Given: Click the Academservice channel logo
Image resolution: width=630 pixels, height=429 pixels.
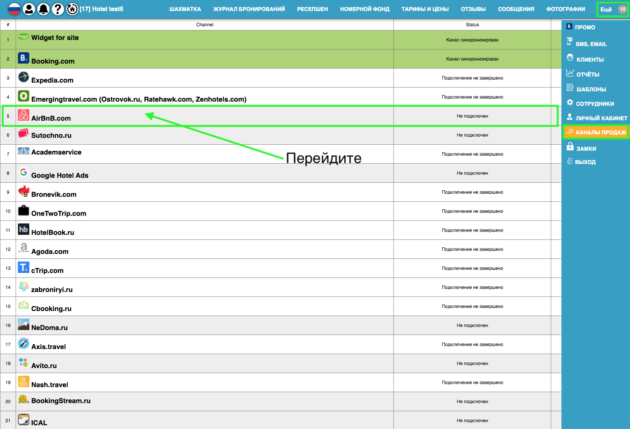Looking at the screenshot, I should (x=24, y=151).
